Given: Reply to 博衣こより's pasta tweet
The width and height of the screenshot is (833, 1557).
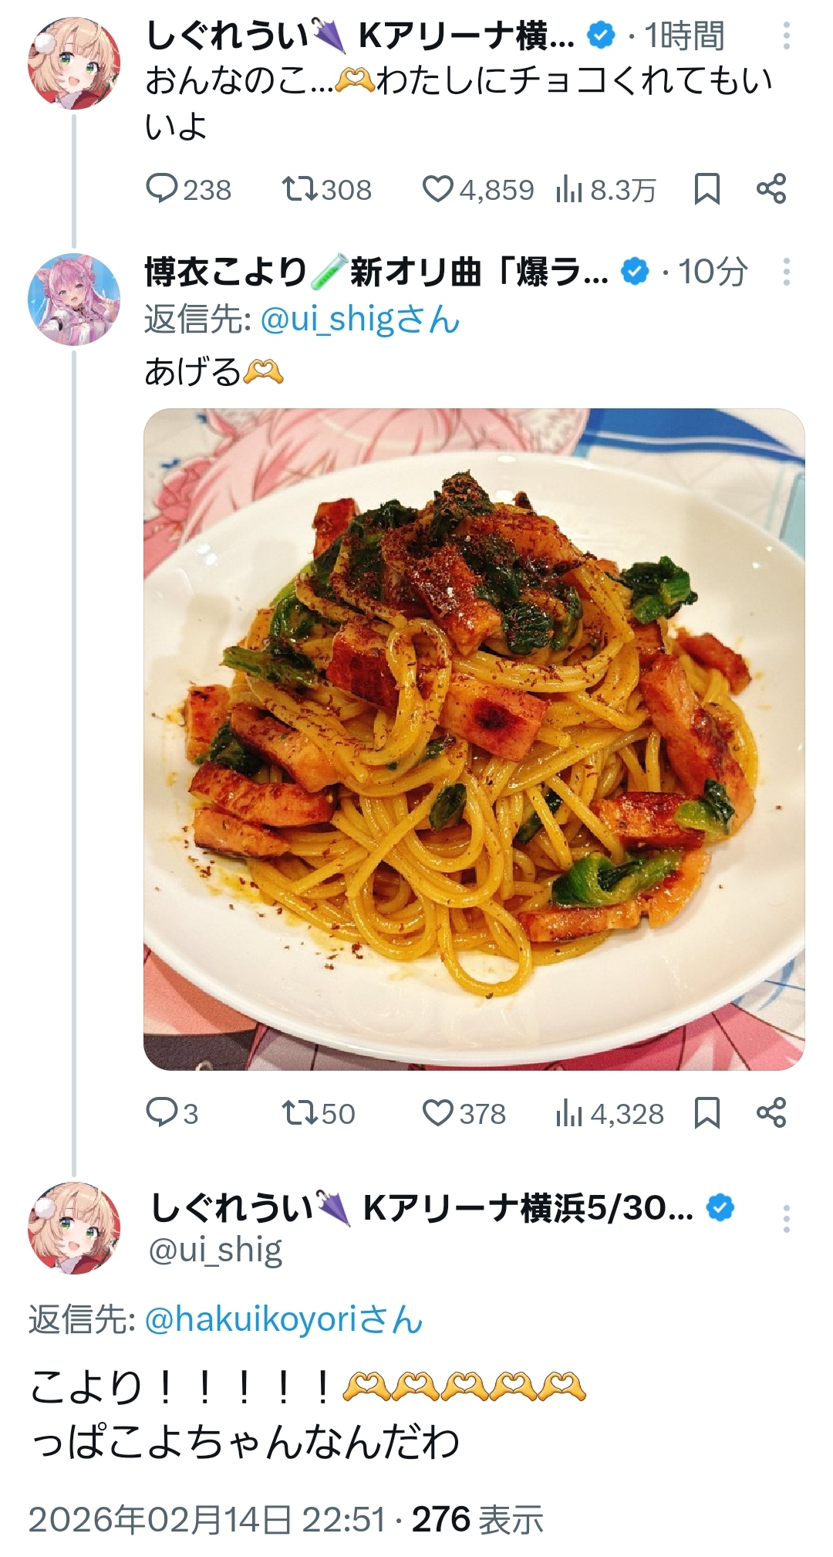Looking at the screenshot, I should coord(163,1113).
